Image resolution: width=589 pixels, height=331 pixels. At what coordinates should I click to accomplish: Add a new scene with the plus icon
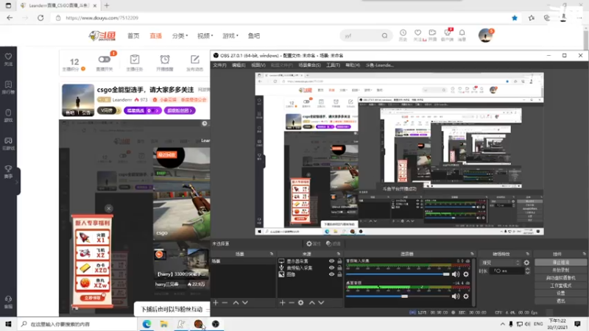point(216,302)
